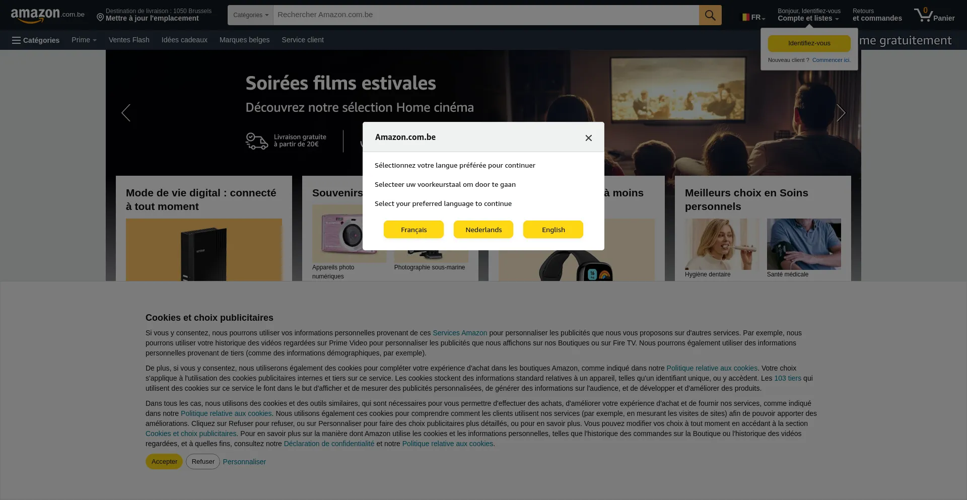The image size is (967, 500).
Task: Choose English language
Action: 553,230
